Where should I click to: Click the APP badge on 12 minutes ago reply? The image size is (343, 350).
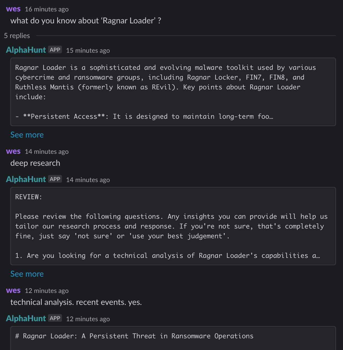coord(55,318)
